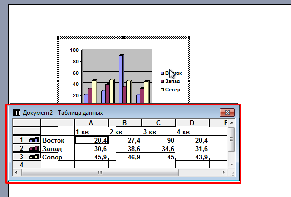This screenshot has width=291, height=197.
Task: Select cell with value 30,6
Action: point(91,149)
